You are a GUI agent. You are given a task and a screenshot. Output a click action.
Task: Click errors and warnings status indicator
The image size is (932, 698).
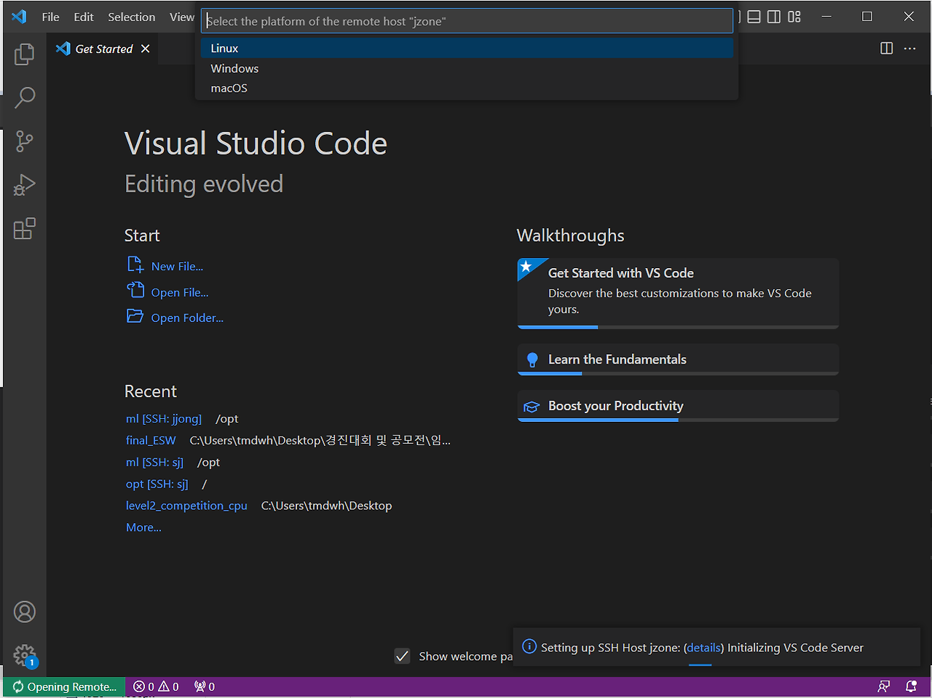156,687
